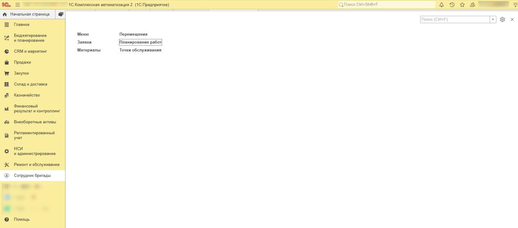Click into the Поиск (Ctrl+F) field

[x=455, y=19]
